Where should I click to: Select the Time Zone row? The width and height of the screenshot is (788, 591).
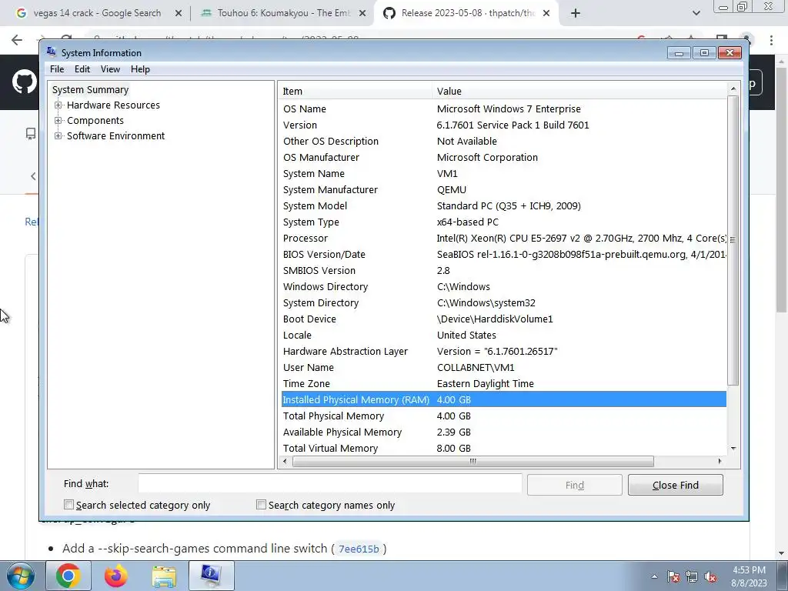(503, 383)
